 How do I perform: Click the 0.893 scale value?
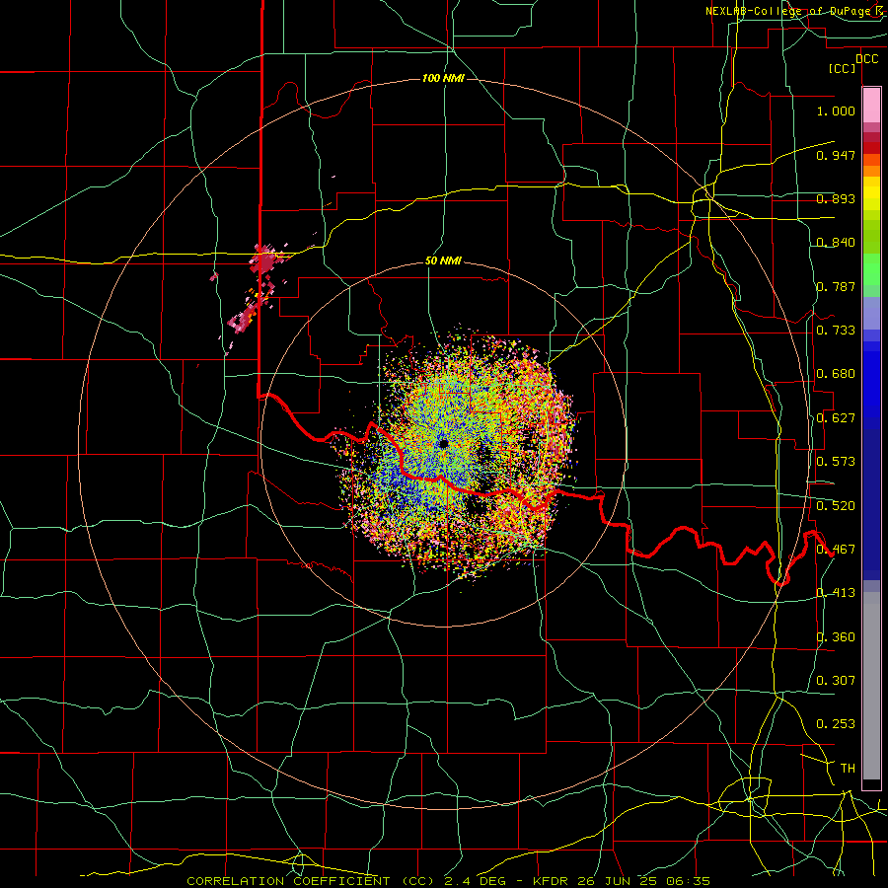click(836, 198)
